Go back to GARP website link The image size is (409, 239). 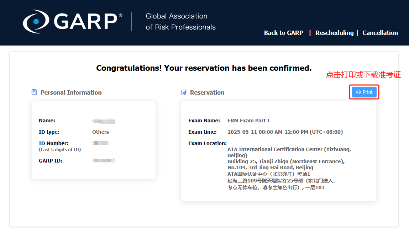[284, 33]
